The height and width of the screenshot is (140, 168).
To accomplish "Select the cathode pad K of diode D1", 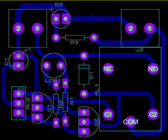I will click(x=84, y=56).
